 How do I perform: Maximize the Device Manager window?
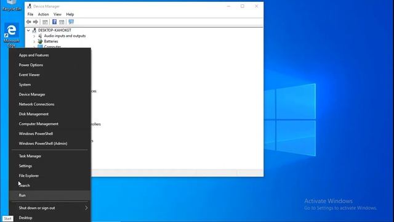coord(243,6)
